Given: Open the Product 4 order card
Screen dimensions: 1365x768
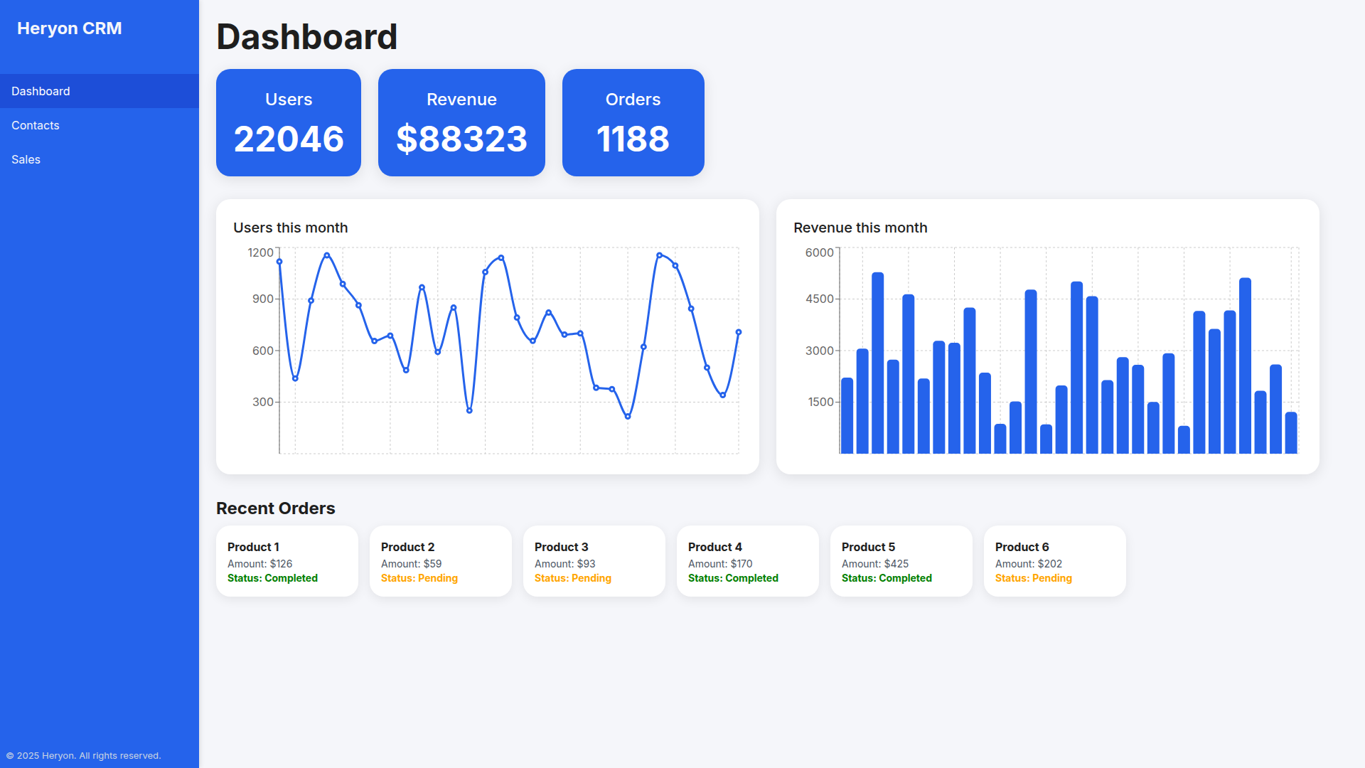Looking at the screenshot, I should [748, 561].
